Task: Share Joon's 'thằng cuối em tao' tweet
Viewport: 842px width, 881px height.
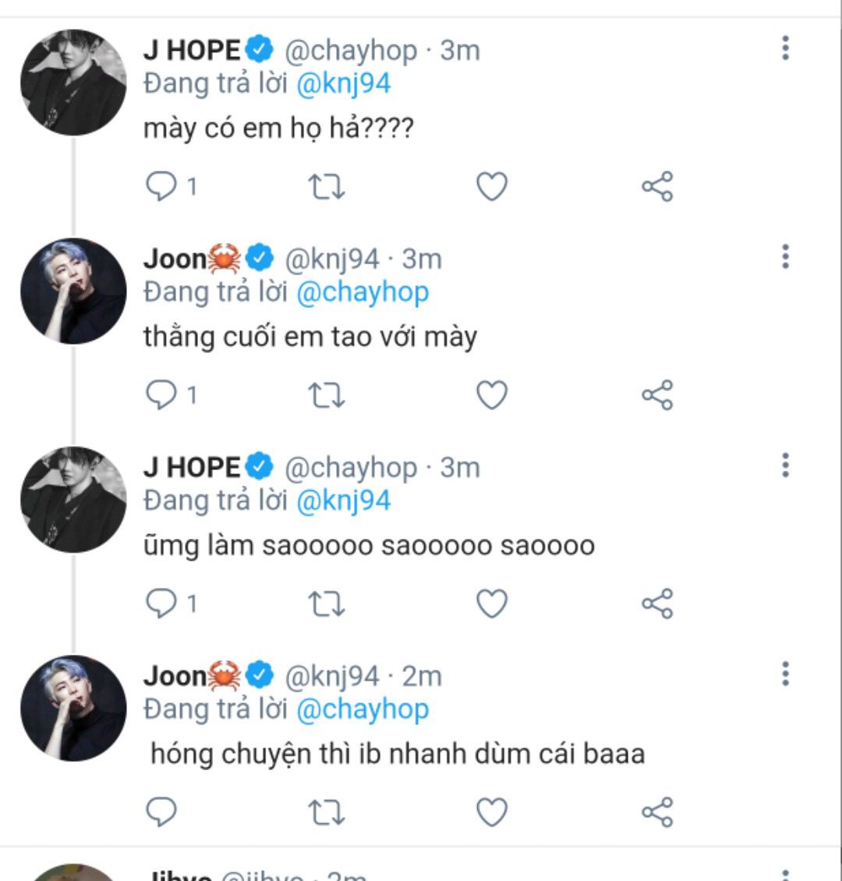Action: 658,395
